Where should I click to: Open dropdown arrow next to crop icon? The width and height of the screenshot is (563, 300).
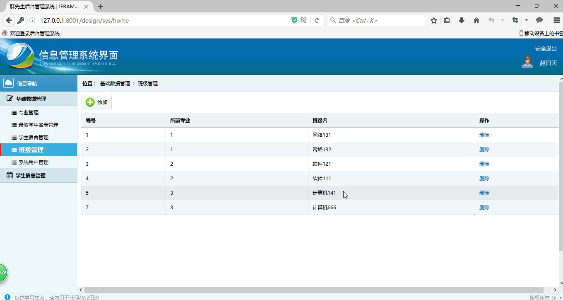[x=526, y=20]
